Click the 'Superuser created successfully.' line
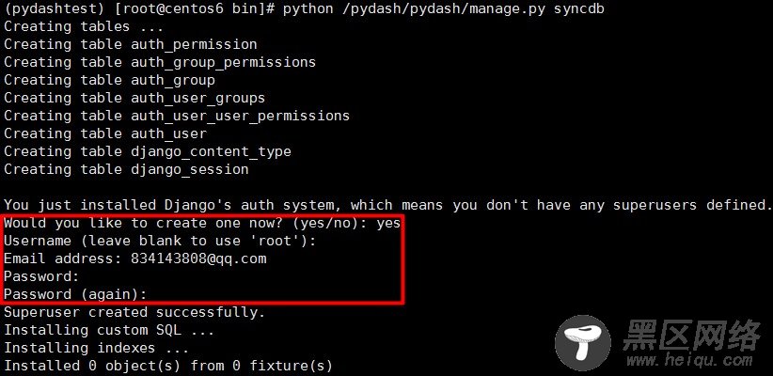 134,312
